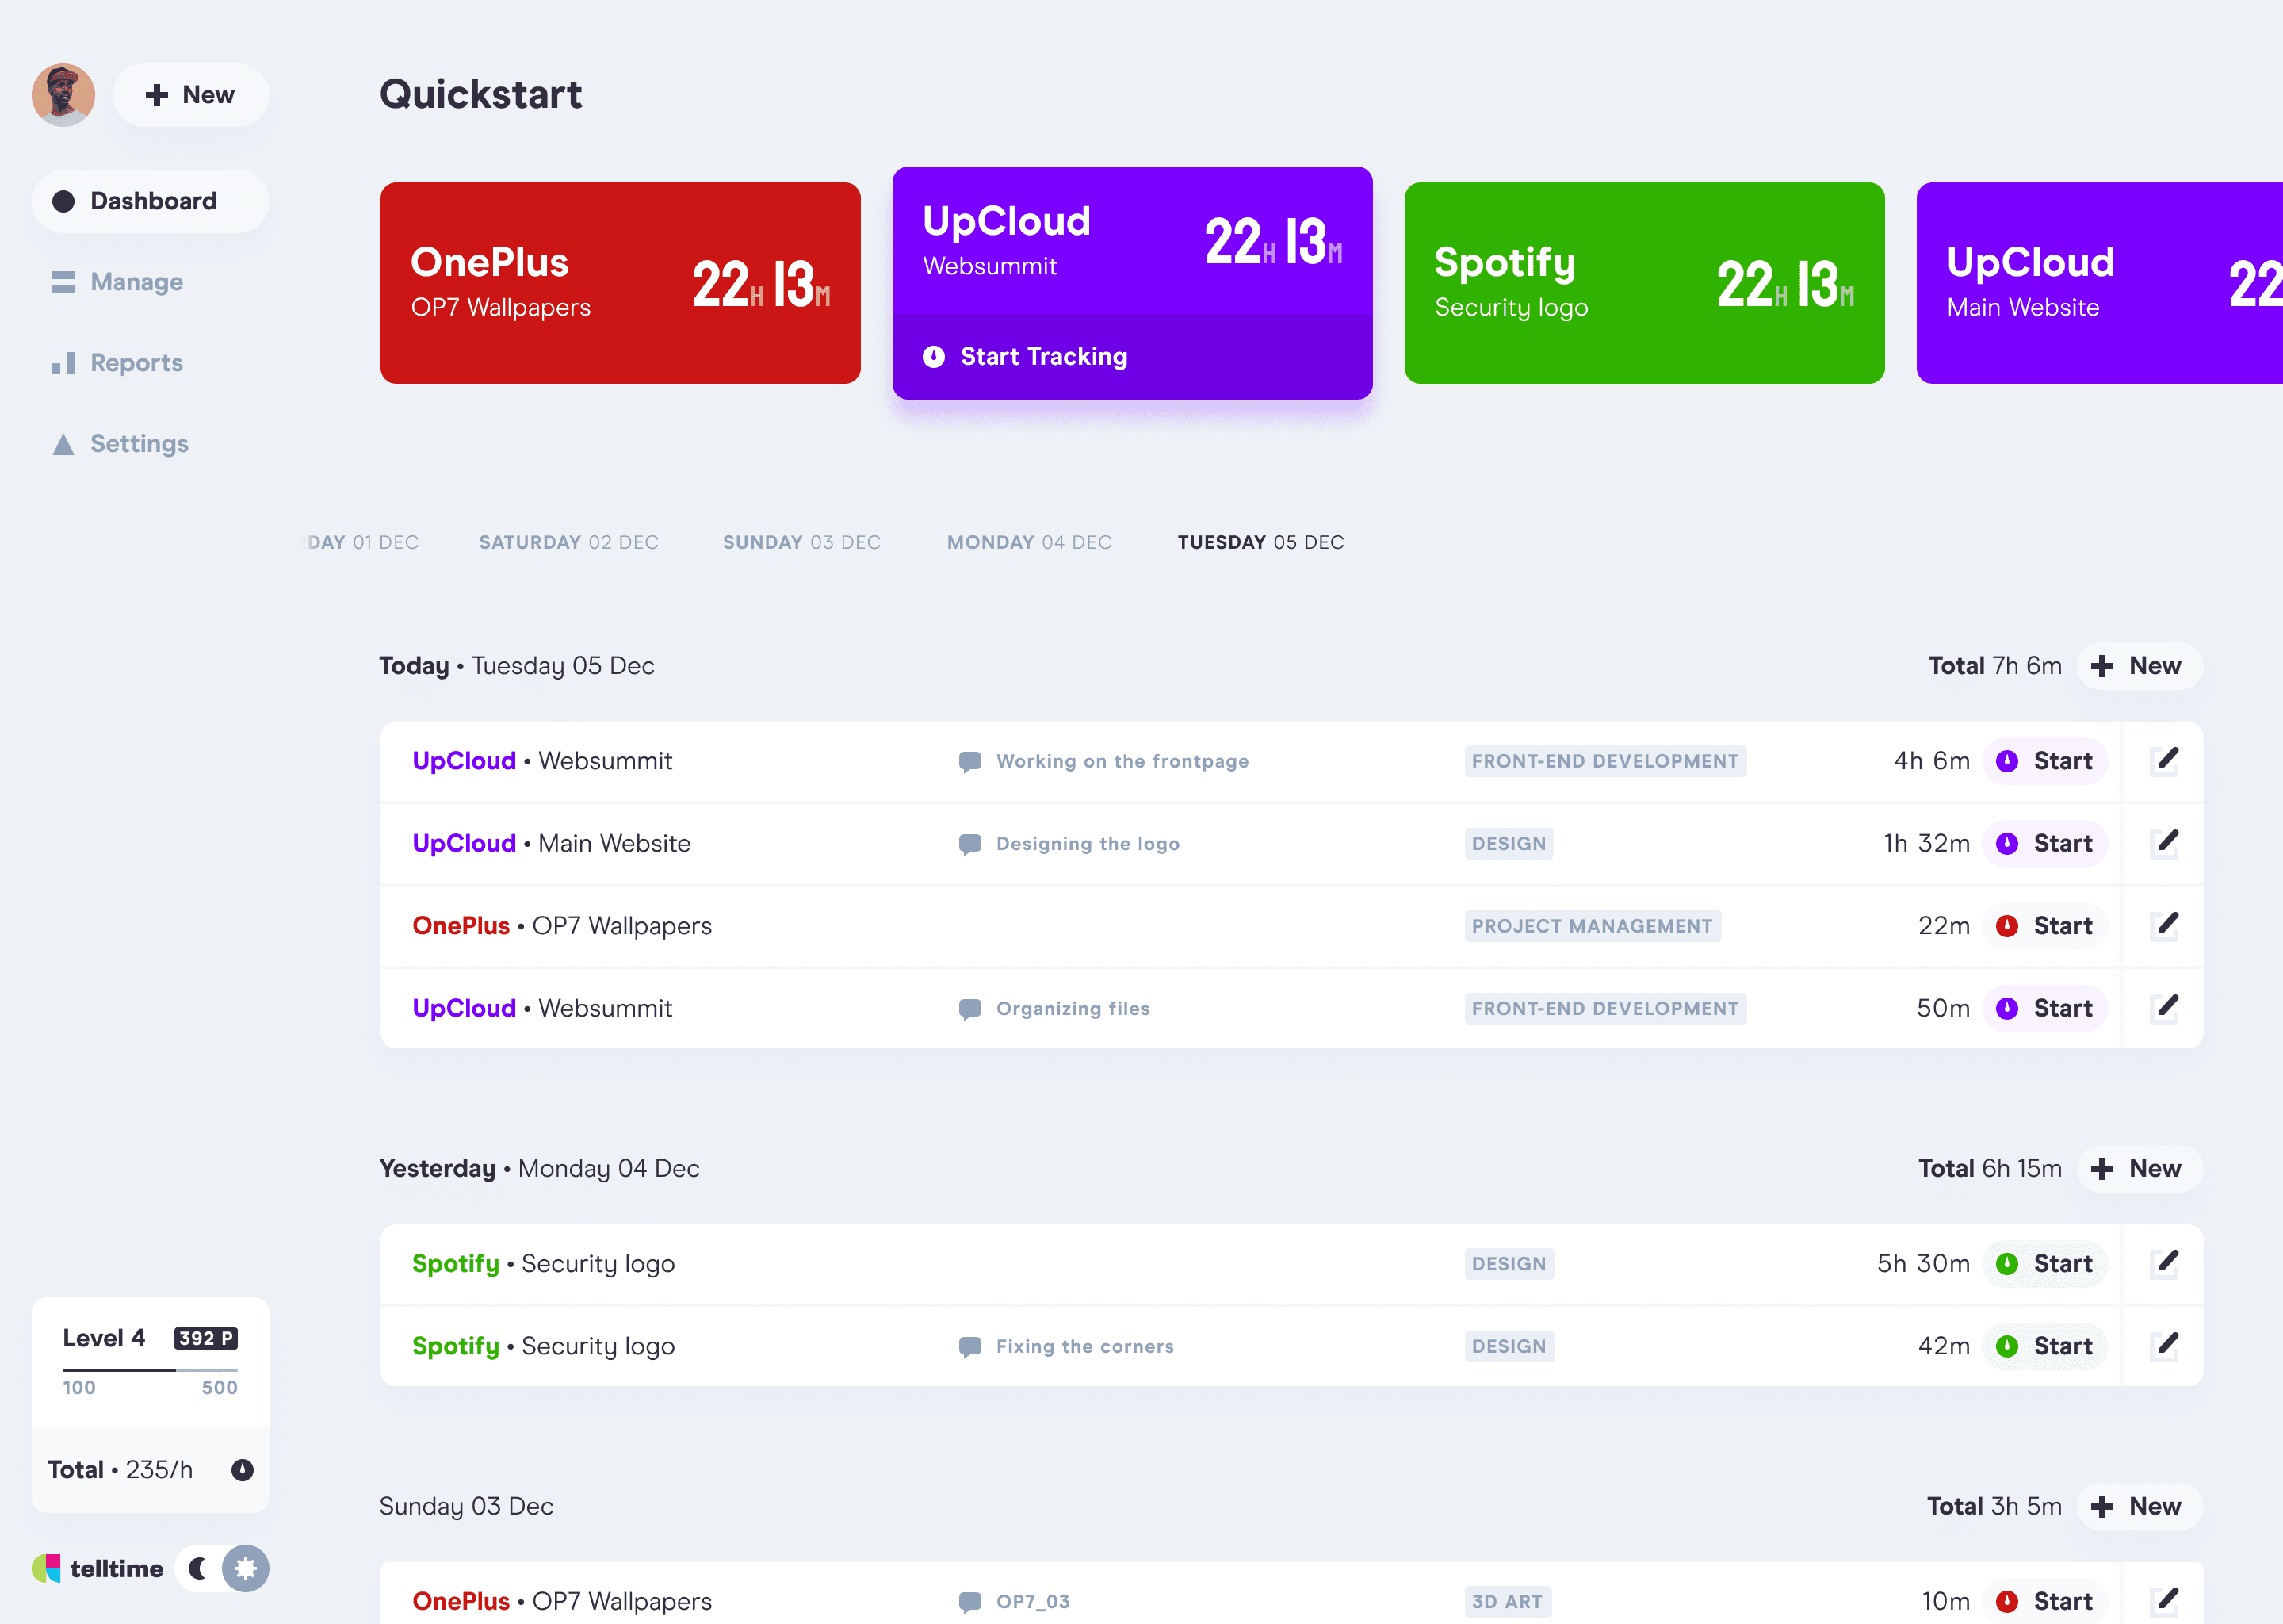Screen dimensions: 2283x1624
Task: Click the telltime logo at bottom left
Action: click(97, 1568)
